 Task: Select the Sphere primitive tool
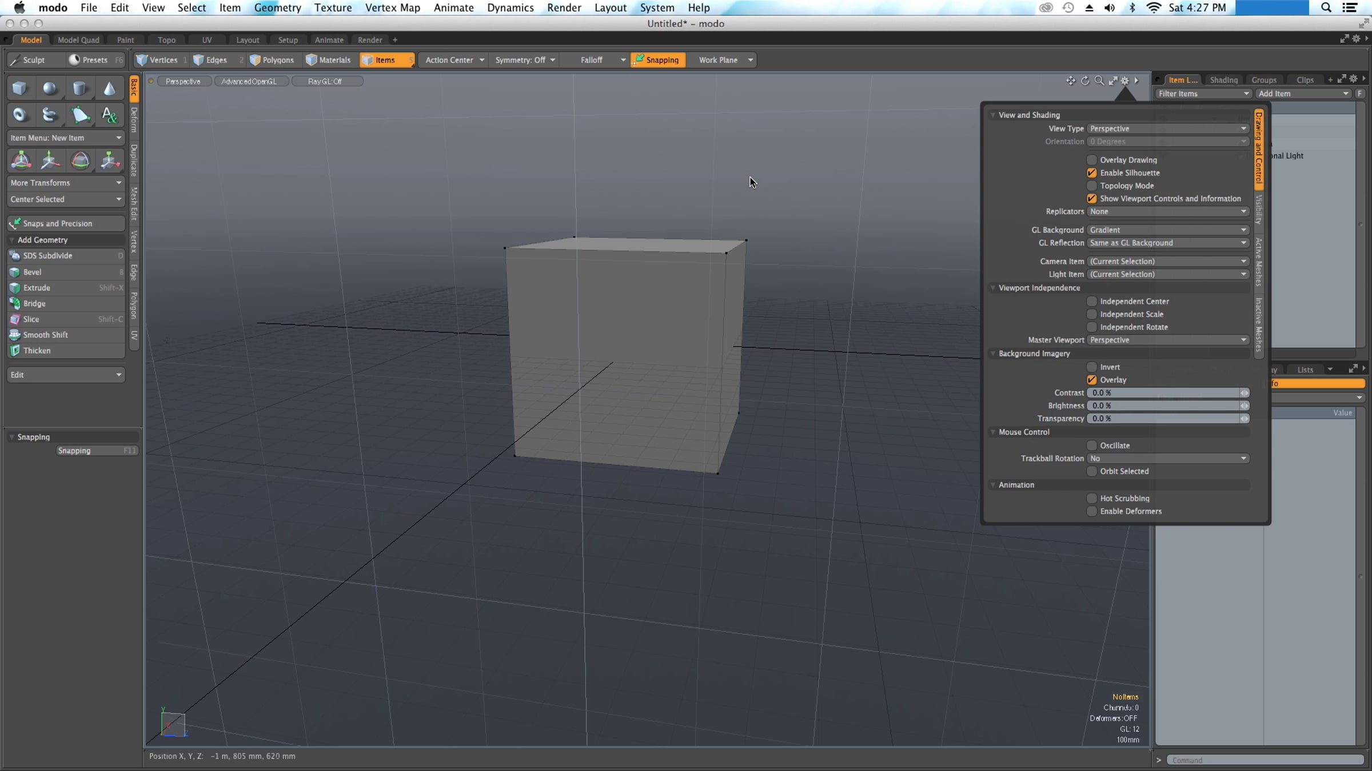point(50,88)
